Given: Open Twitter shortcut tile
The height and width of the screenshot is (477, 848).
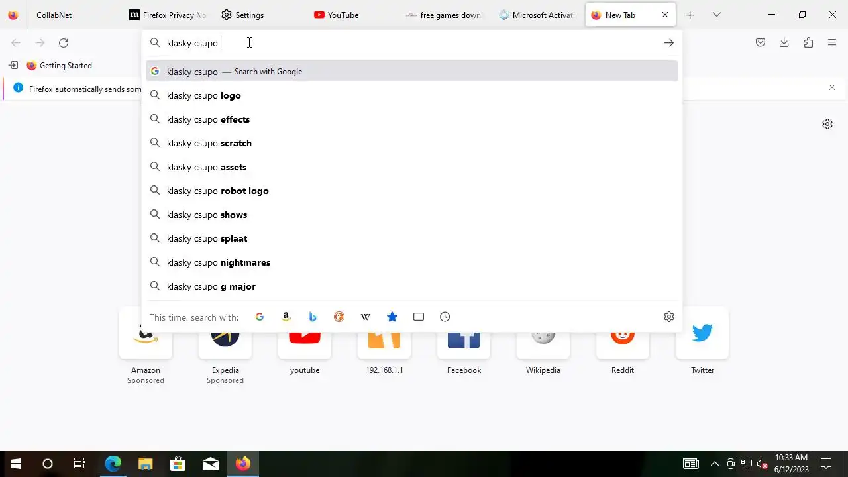Looking at the screenshot, I should click(702, 341).
